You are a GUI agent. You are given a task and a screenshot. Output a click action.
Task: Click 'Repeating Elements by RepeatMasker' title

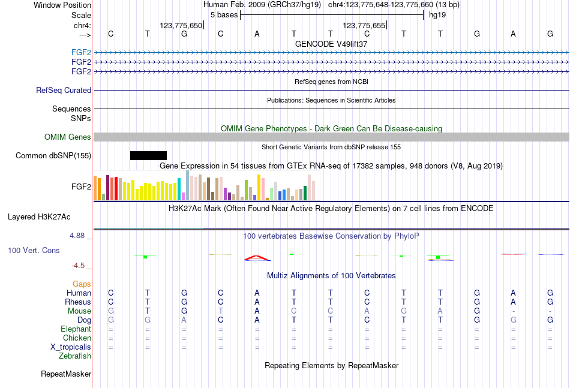tap(332, 365)
